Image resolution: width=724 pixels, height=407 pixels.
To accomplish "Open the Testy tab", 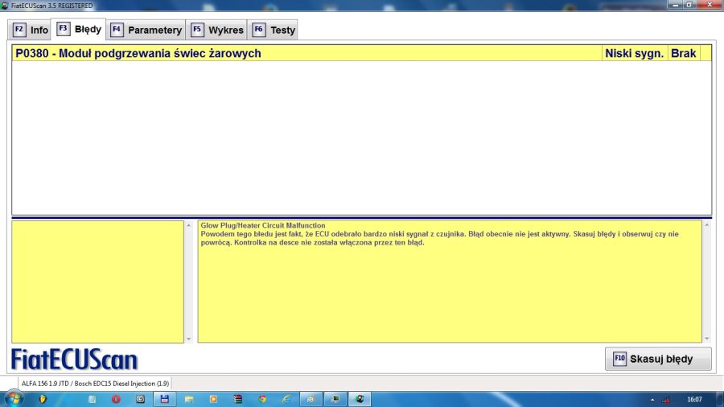I will click(273, 30).
